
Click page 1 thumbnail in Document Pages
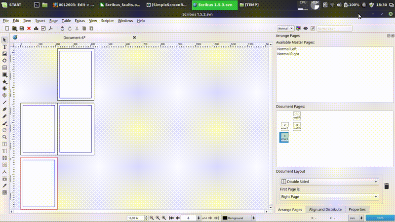click(x=297, y=115)
